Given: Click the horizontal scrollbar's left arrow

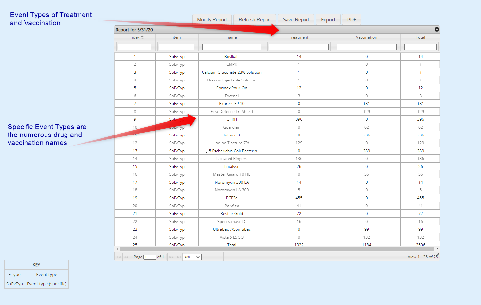Looking at the screenshot, I should click(117, 249).
